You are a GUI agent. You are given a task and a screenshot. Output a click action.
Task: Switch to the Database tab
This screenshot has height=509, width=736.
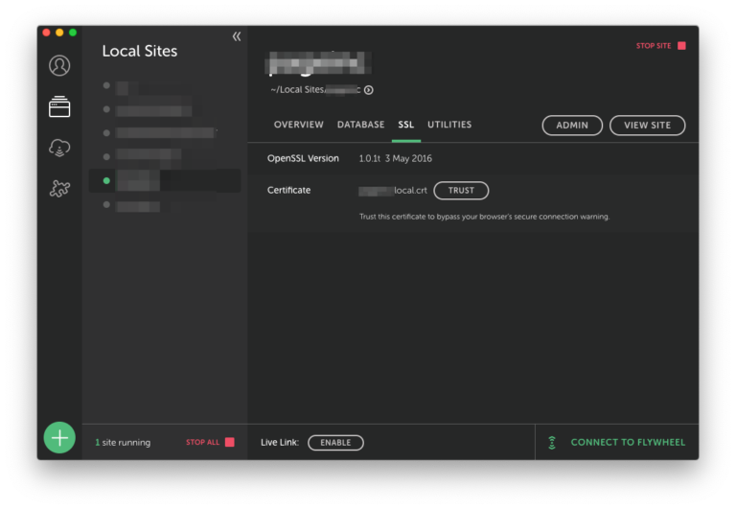pos(360,125)
